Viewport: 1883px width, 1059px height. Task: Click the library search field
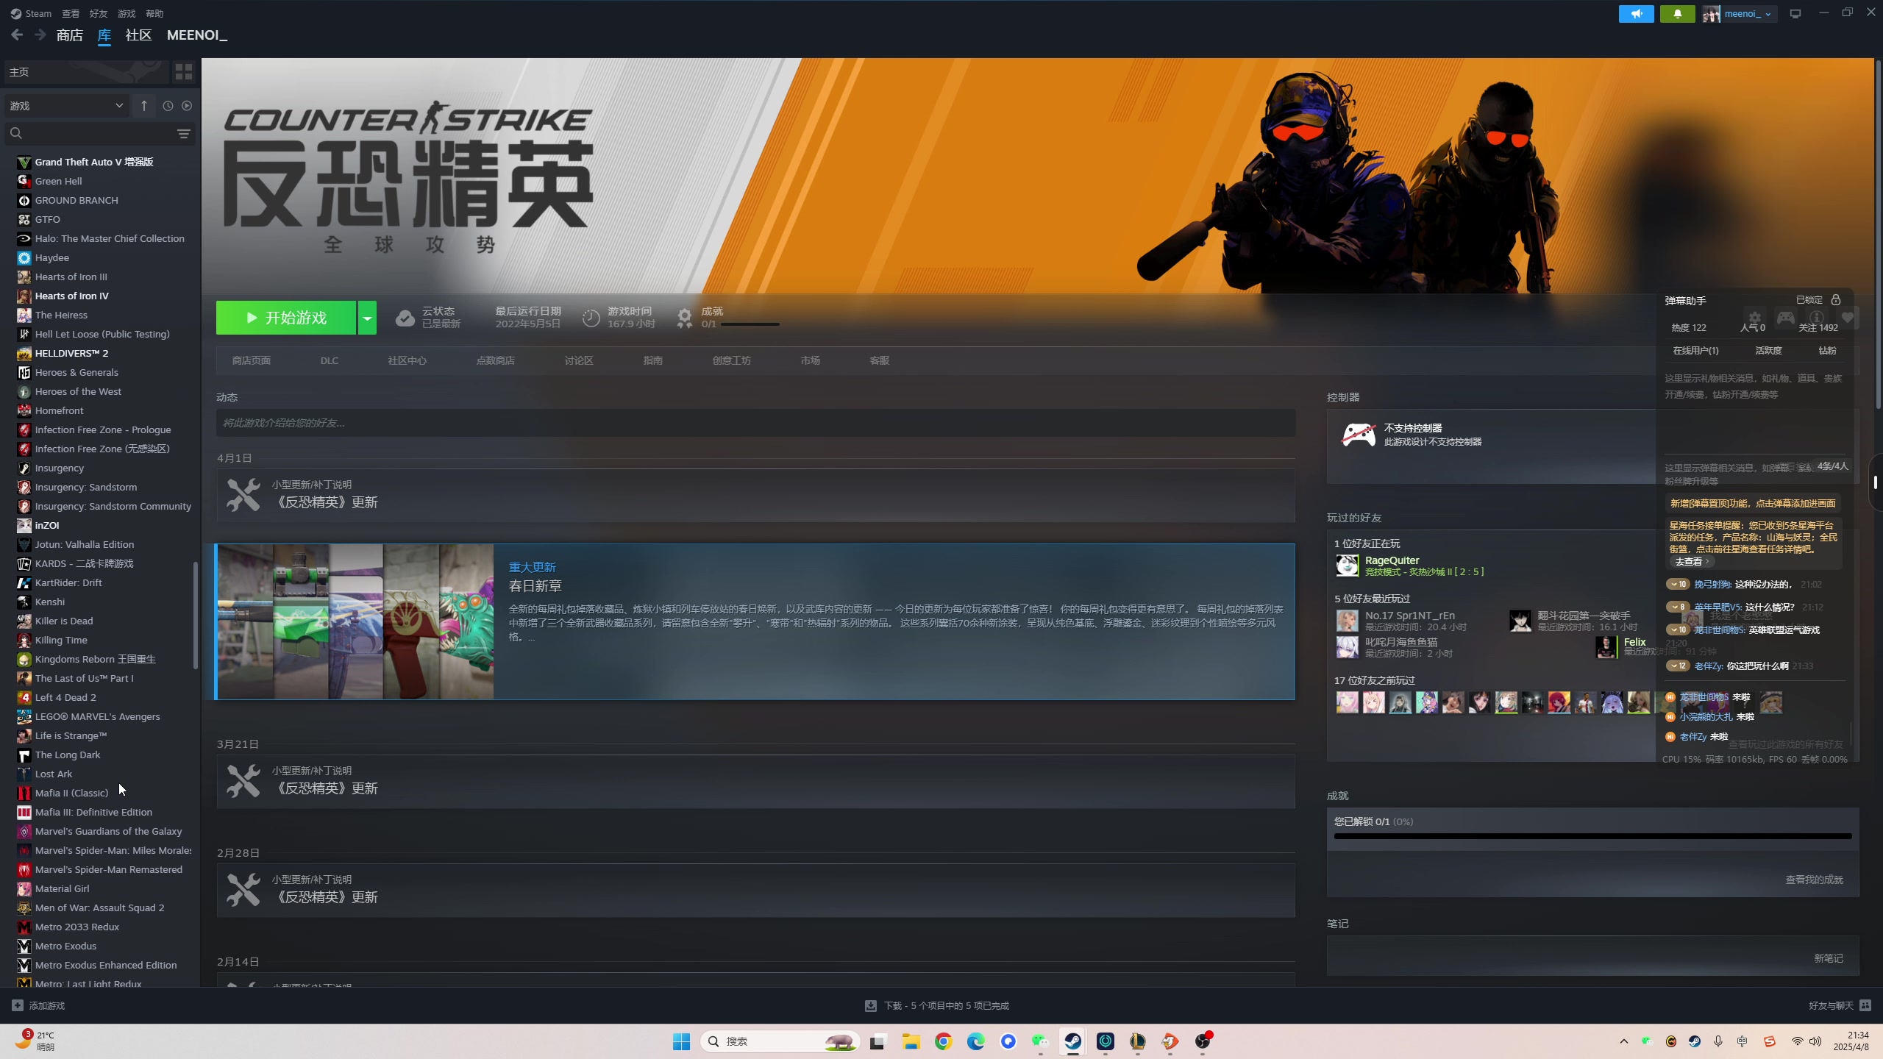pos(96,133)
